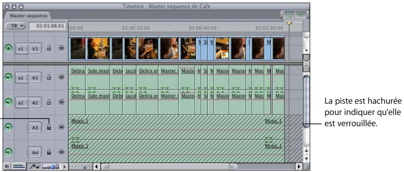Toggle Auto Select on V1 track

tap(61, 48)
